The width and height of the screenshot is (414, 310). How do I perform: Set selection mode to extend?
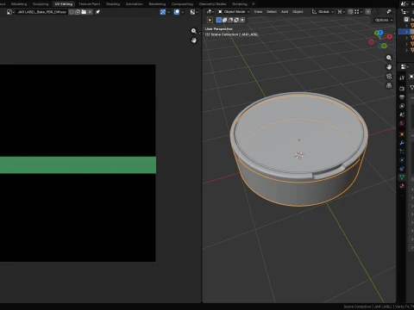pyautogui.click(x=224, y=20)
